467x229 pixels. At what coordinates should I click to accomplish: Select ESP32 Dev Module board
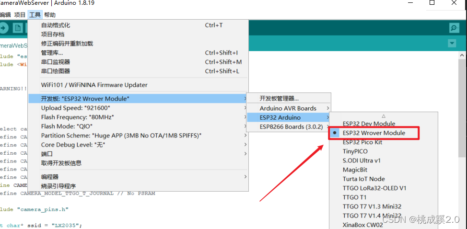click(384, 124)
